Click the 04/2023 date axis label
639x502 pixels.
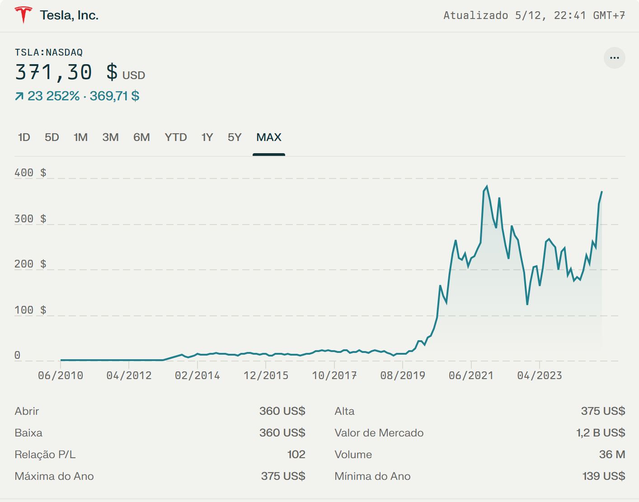pos(540,375)
